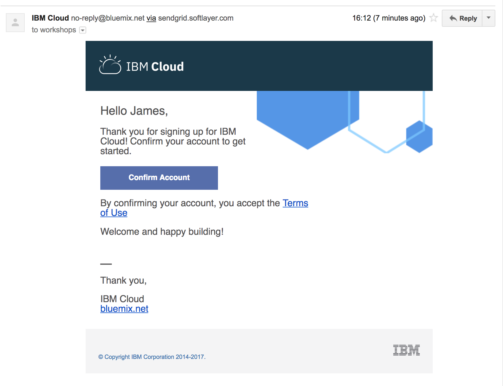Click the 'Hello James,' greeting text
The height and width of the screenshot is (386, 503).
click(x=134, y=111)
